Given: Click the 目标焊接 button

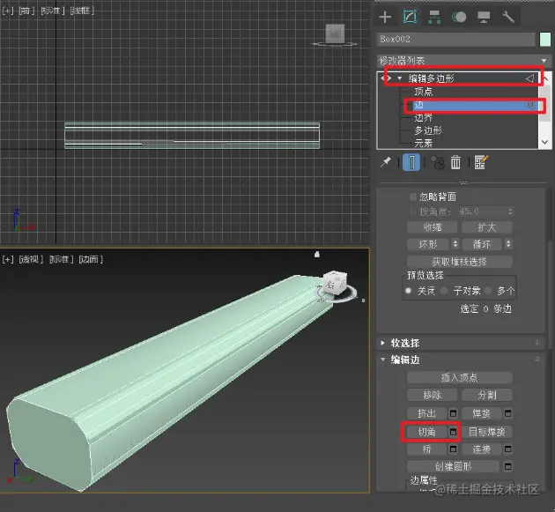Looking at the screenshot, I should tap(487, 432).
